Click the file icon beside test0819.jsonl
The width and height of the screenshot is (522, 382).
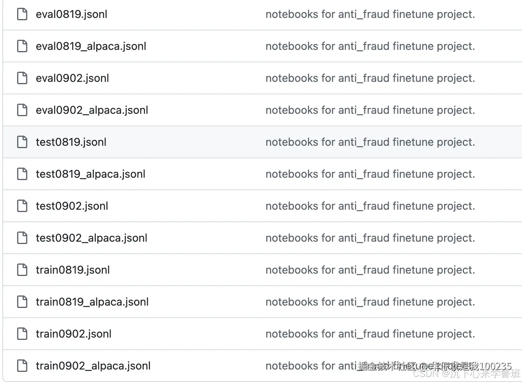pos(22,142)
